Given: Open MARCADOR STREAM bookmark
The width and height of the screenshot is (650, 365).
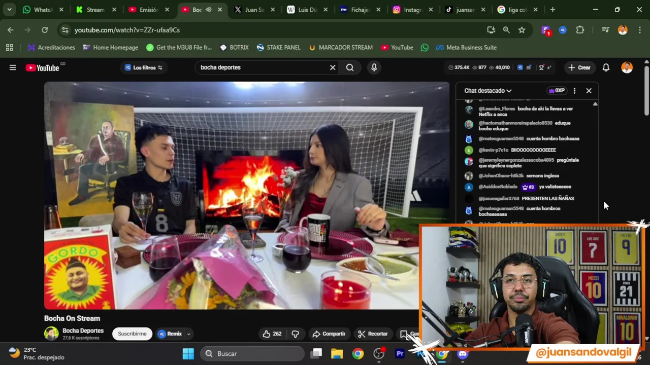Looking at the screenshot, I should (x=340, y=48).
